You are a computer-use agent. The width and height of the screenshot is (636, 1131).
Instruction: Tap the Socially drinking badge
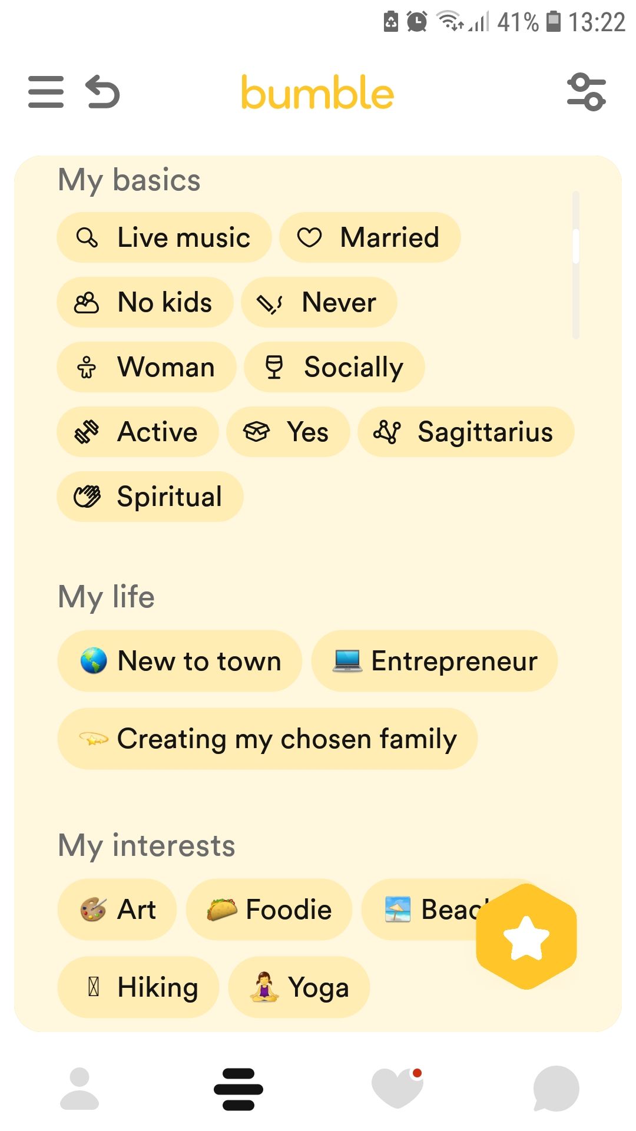click(x=334, y=367)
